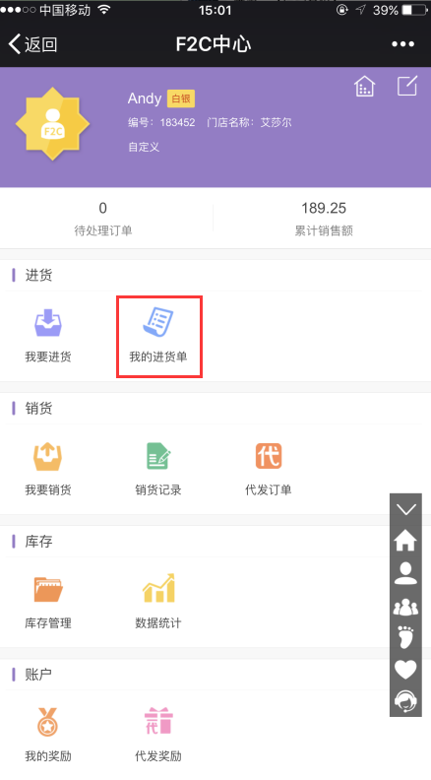The width and height of the screenshot is (431, 780).
Task: Tap the username Andy
Action: coord(145,98)
